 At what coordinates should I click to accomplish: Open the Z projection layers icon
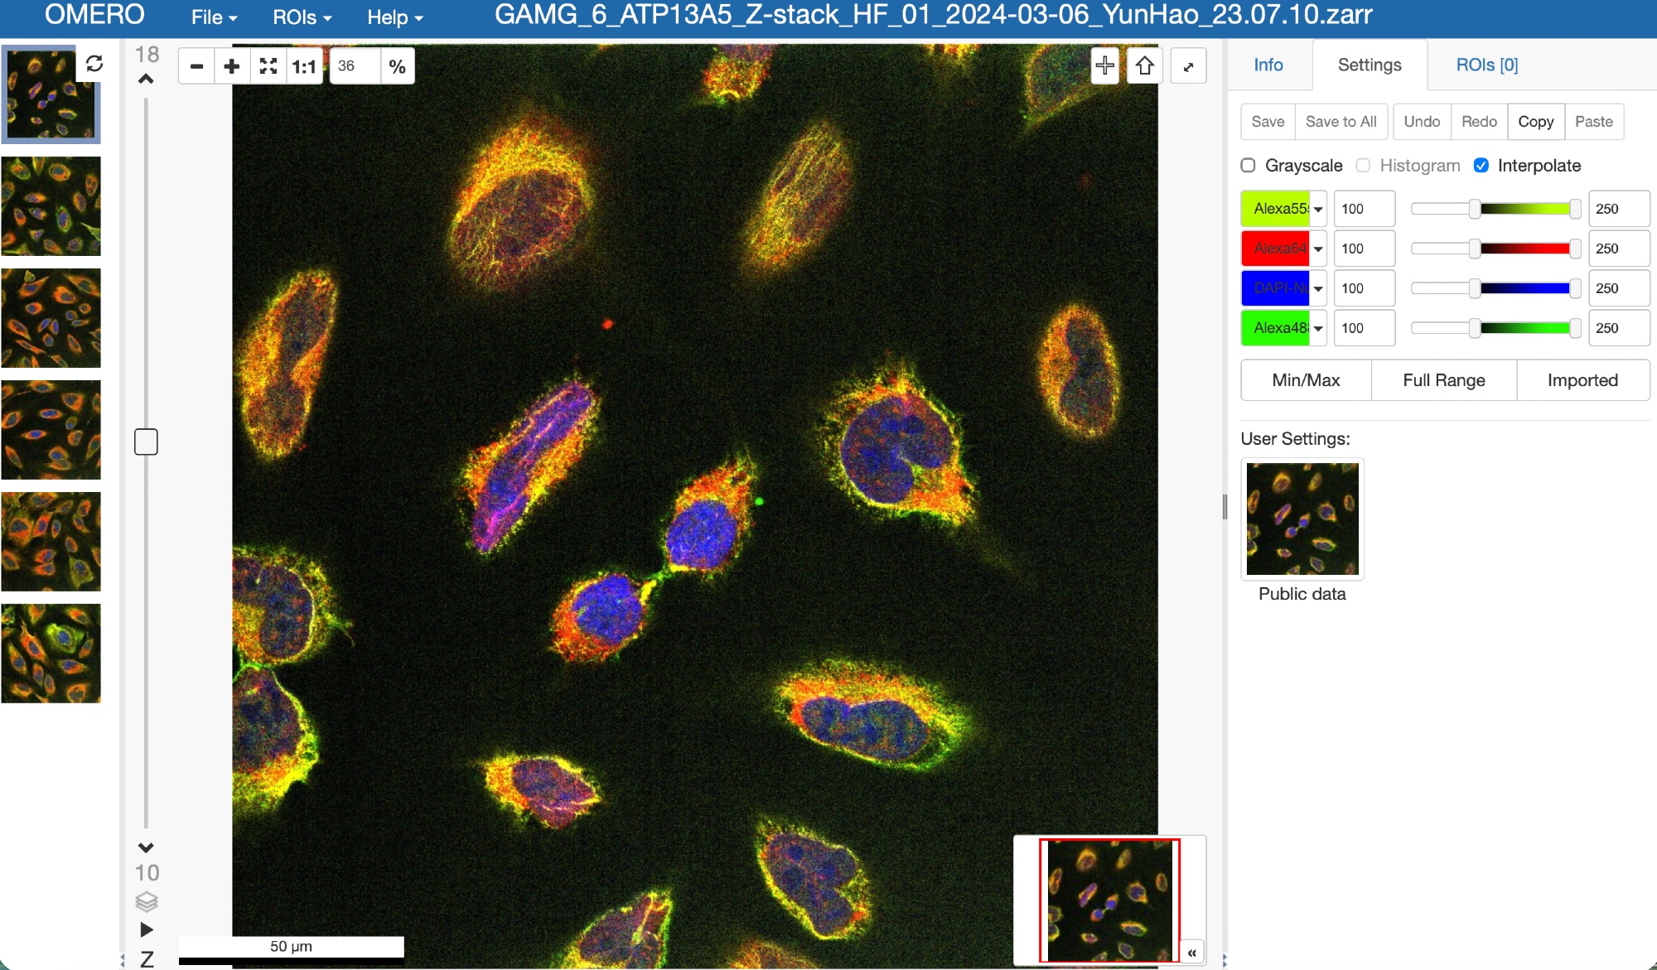click(147, 901)
